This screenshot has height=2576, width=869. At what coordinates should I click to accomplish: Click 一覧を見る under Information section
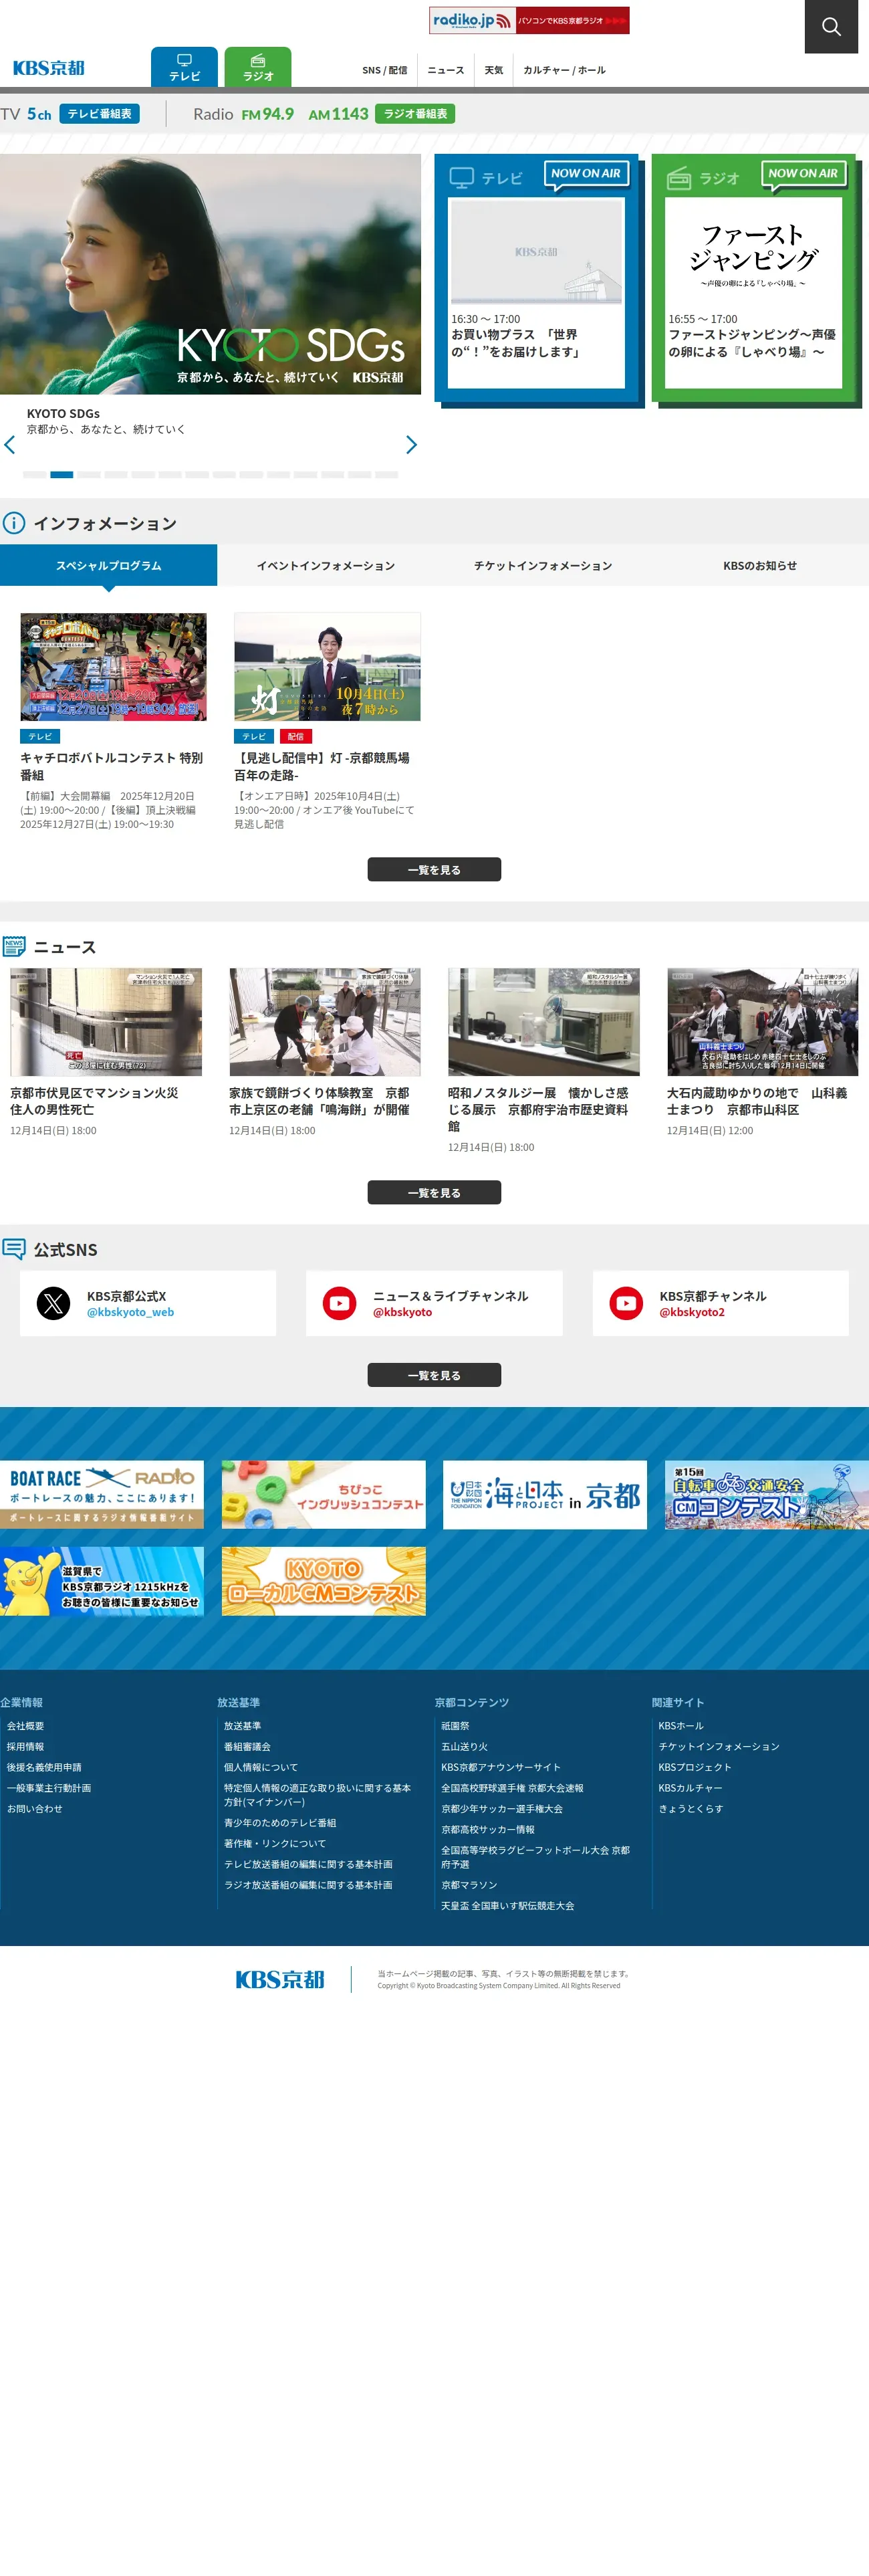434,870
